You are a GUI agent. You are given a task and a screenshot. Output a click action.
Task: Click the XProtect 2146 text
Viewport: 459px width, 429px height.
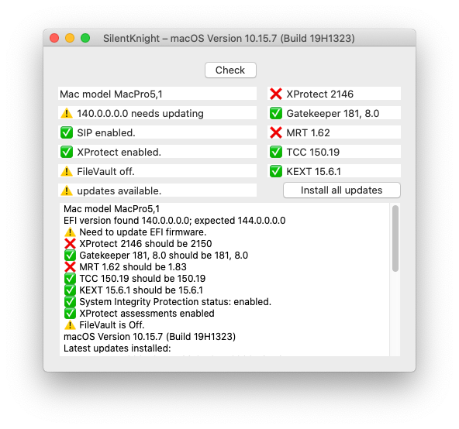tap(319, 94)
